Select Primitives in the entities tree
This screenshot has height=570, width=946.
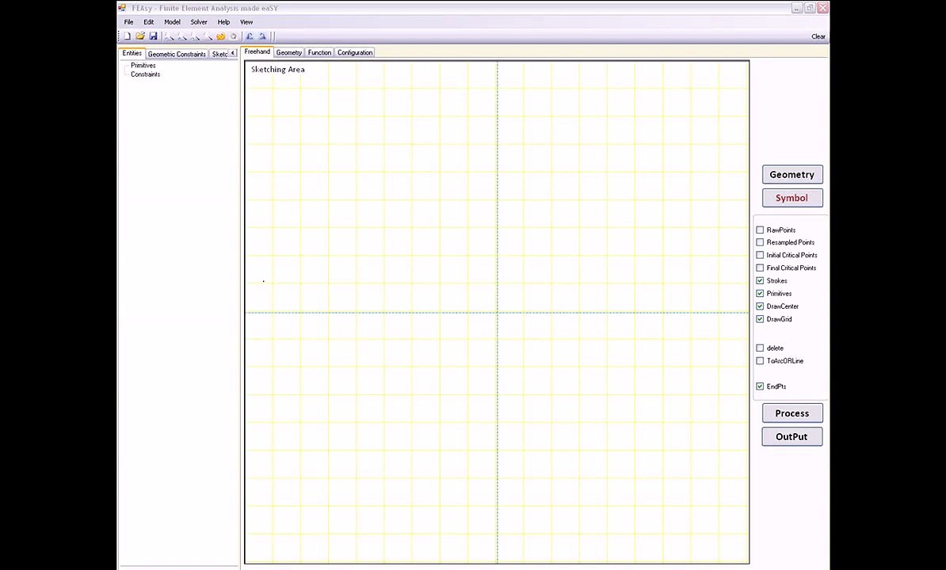[x=143, y=66]
